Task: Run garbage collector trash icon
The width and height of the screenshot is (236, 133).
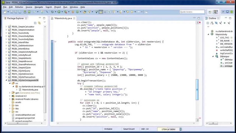Action: [x=181, y=129]
